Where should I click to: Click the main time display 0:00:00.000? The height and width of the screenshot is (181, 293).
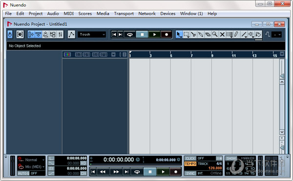119,160
